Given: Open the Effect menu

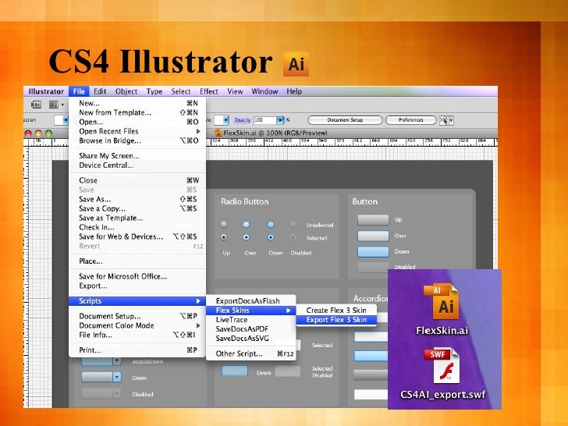Looking at the screenshot, I should click(x=209, y=91).
